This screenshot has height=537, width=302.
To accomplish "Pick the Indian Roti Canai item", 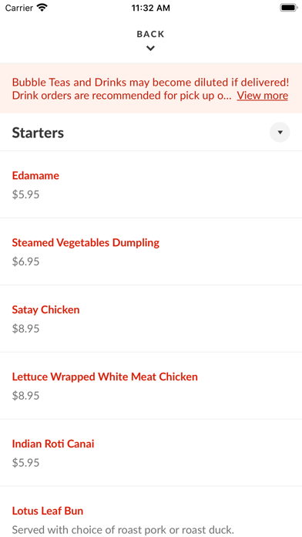I will click(x=151, y=453).
